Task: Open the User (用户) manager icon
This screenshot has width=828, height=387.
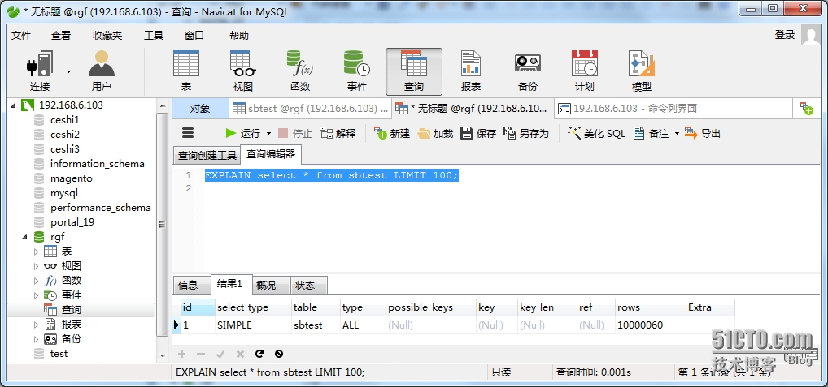Action: tap(102, 71)
